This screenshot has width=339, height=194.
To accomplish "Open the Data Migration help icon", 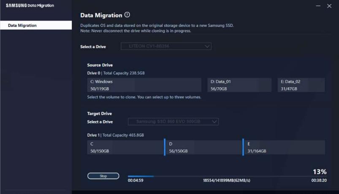I will 127,15.
